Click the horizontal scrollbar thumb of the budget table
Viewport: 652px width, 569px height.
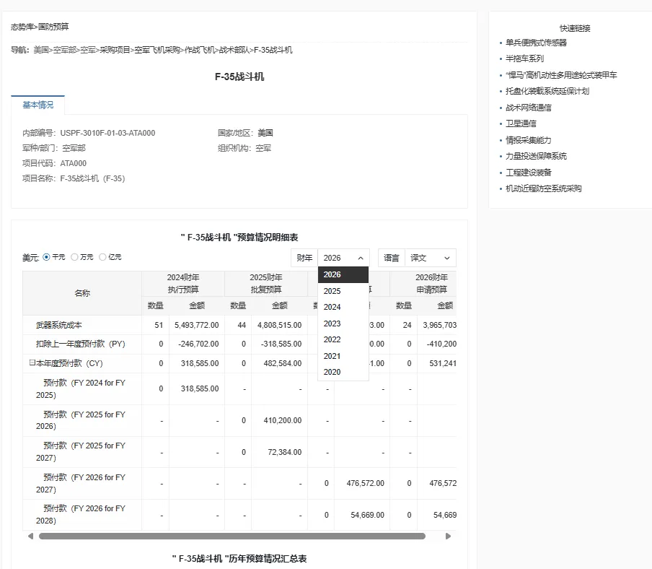[232, 536]
